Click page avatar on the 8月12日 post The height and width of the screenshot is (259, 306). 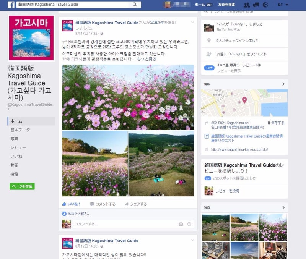click(68, 243)
